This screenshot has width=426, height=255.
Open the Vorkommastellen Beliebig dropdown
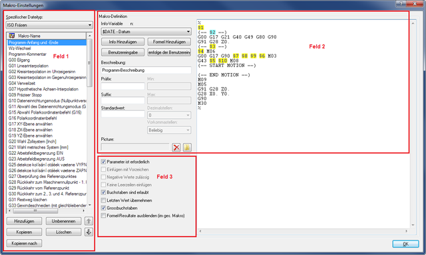point(169,130)
